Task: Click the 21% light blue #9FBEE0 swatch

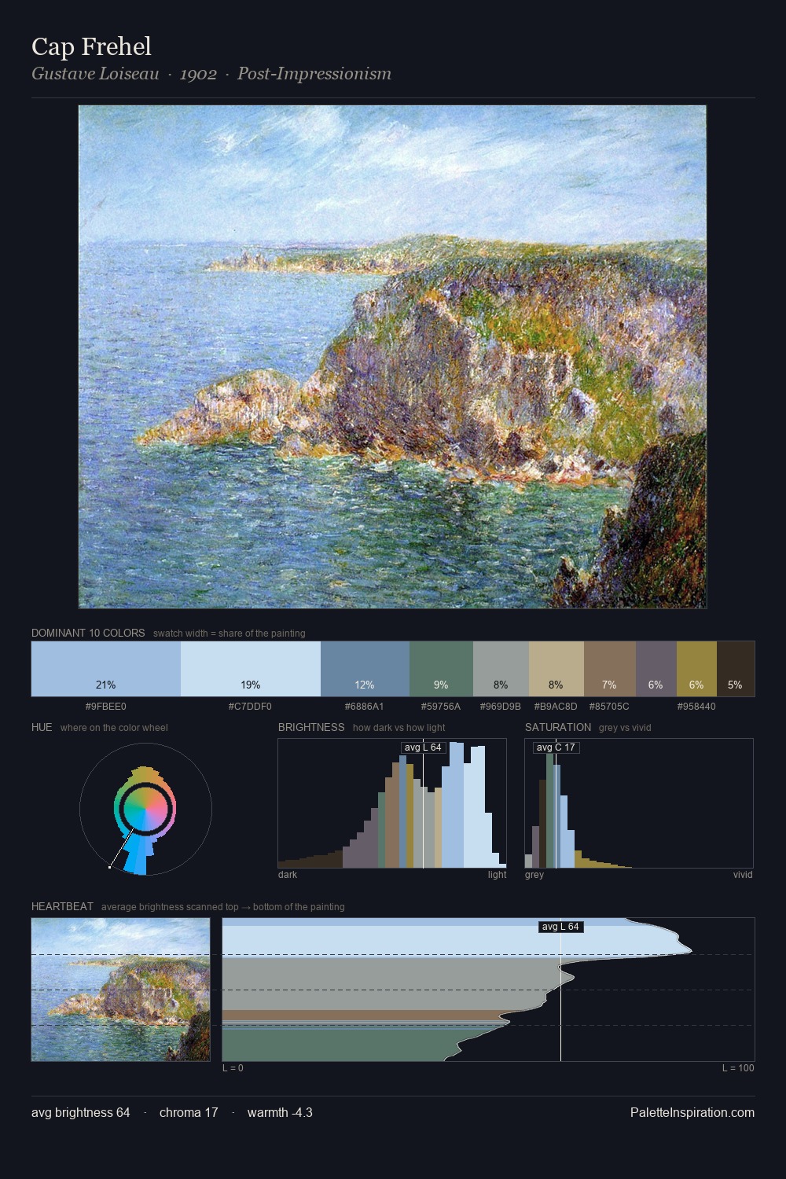Action: pos(106,669)
